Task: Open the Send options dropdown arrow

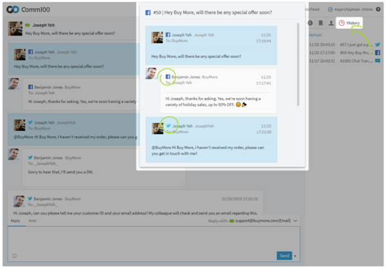Action: pos(295,256)
